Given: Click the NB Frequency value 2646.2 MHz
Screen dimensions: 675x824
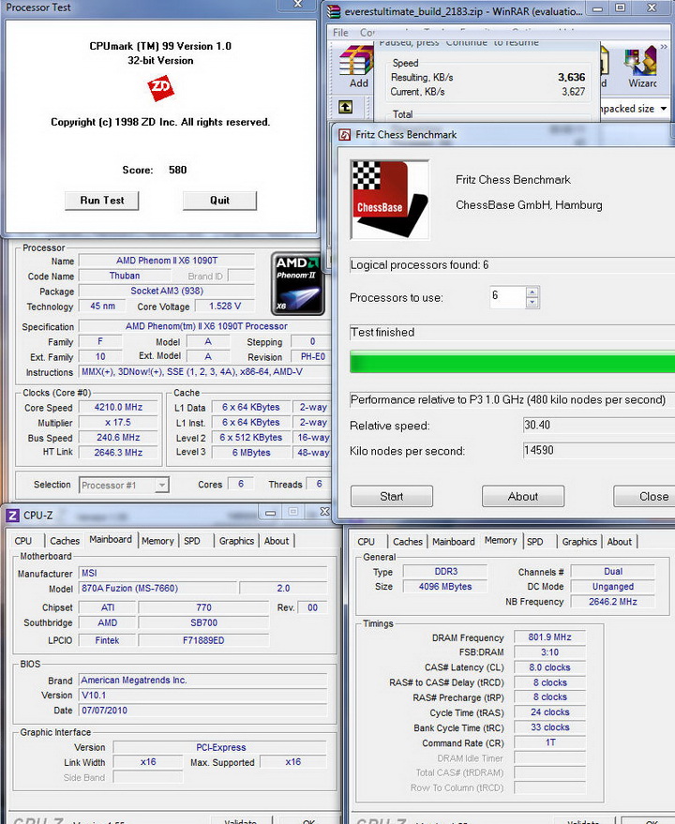Looking at the screenshot, I should pyautogui.click(x=612, y=602).
